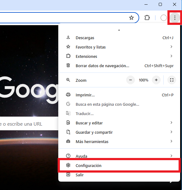Click the save page icon beside Guardar y compartir

[x=69, y=132]
